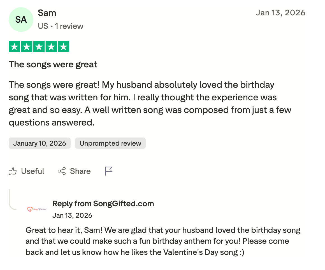Mark the review as Useful via label

pos(33,171)
